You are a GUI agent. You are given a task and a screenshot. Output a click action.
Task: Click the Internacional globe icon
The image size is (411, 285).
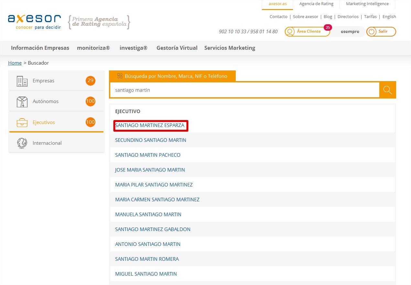22,143
